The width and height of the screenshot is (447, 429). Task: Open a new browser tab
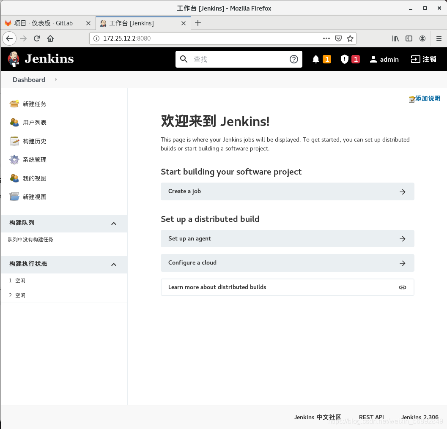(198, 23)
